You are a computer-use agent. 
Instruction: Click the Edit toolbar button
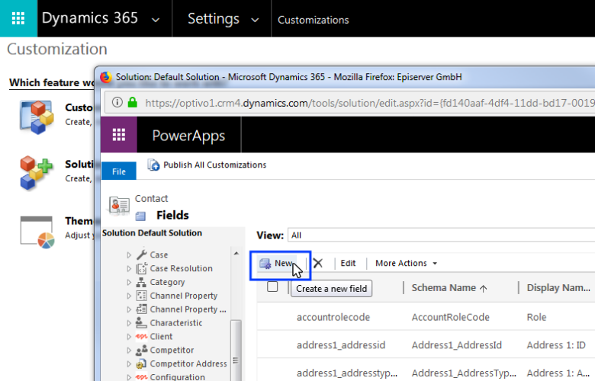point(348,264)
